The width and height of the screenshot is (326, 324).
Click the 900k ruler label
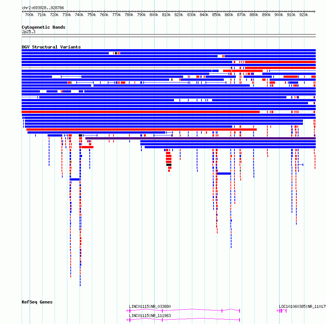[x=279, y=15]
